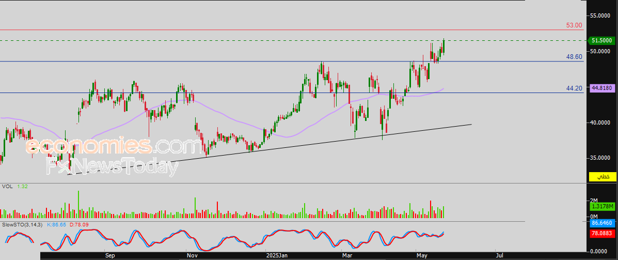
Task: Click the 55.0000 price axis label
Action: click(600, 16)
